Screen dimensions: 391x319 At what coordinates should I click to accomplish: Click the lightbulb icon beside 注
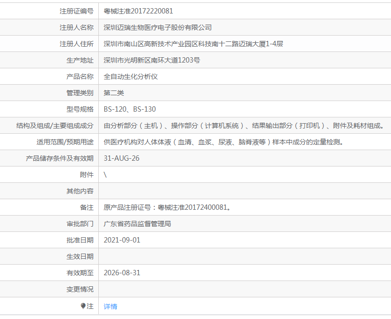tap(83, 306)
